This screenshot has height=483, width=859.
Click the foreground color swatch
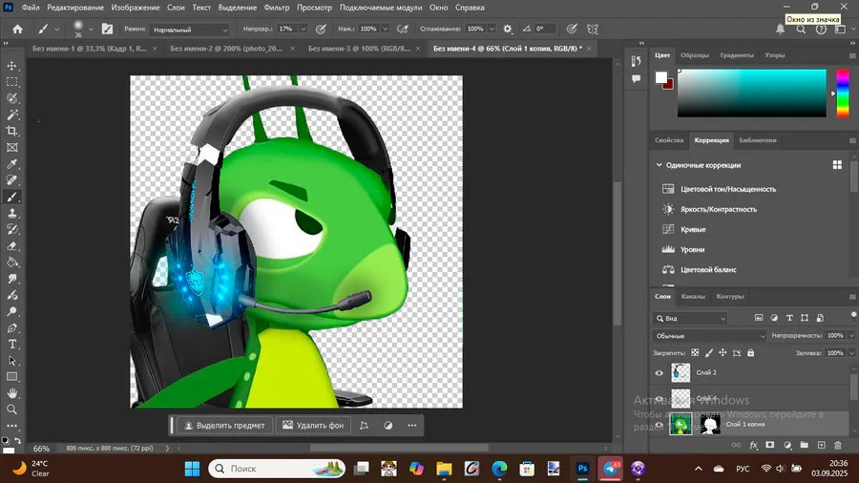click(x=661, y=77)
